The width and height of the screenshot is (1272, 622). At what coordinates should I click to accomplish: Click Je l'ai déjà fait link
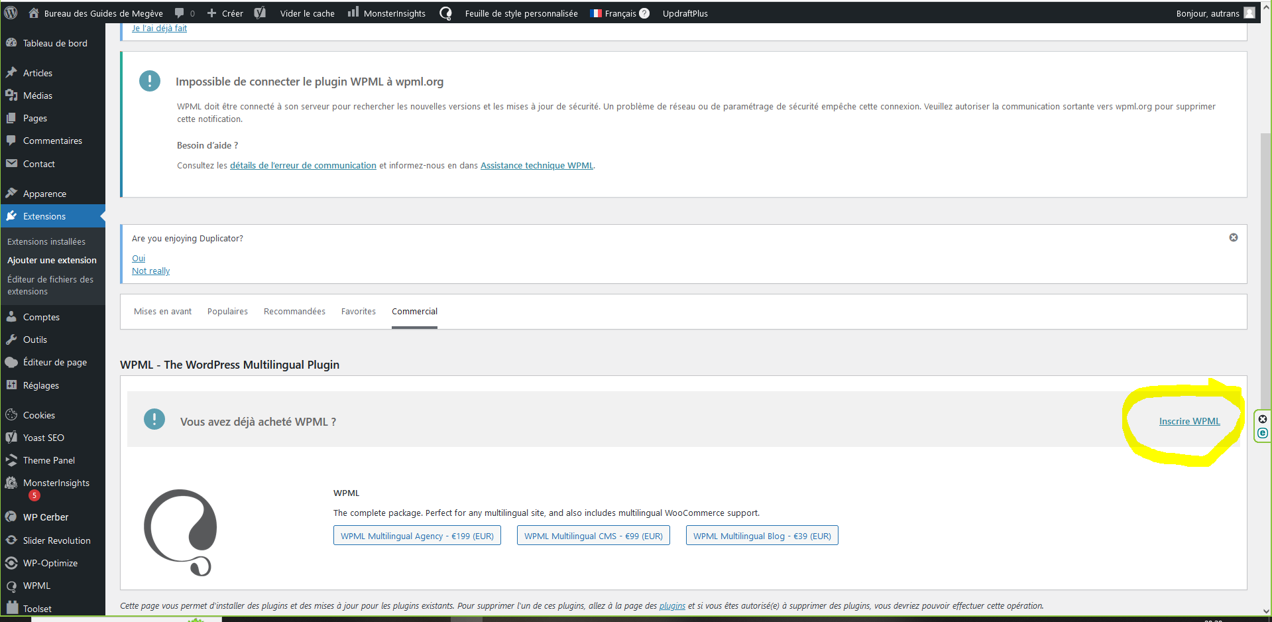pyautogui.click(x=159, y=28)
